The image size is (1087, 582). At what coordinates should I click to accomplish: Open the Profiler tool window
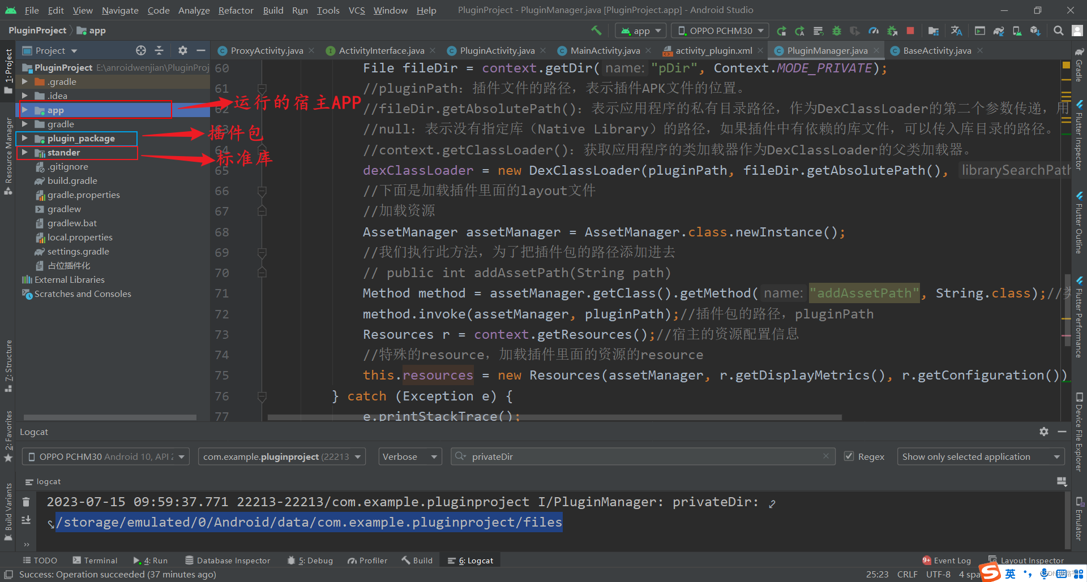(367, 561)
